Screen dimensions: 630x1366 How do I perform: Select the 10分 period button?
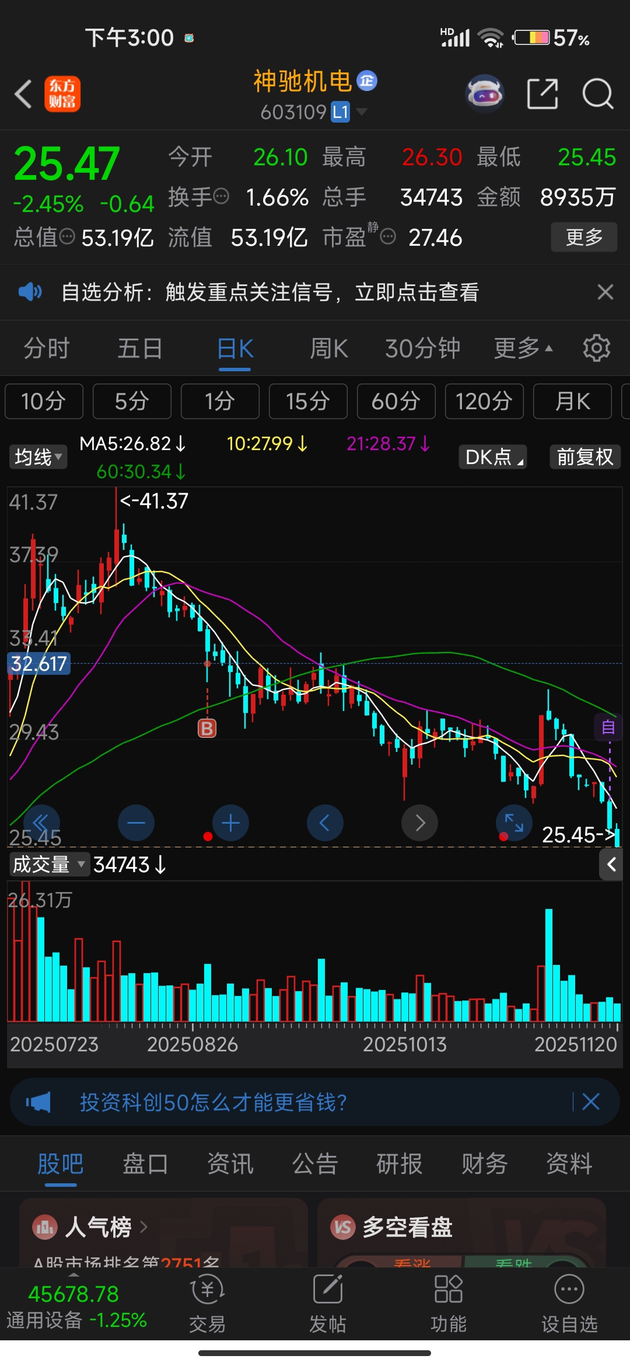pos(44,402)
